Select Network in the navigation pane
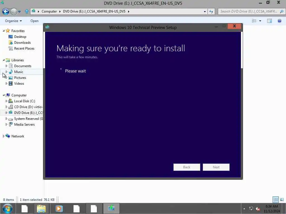Viewport: 286px width, 214px height. coord(18,136)
